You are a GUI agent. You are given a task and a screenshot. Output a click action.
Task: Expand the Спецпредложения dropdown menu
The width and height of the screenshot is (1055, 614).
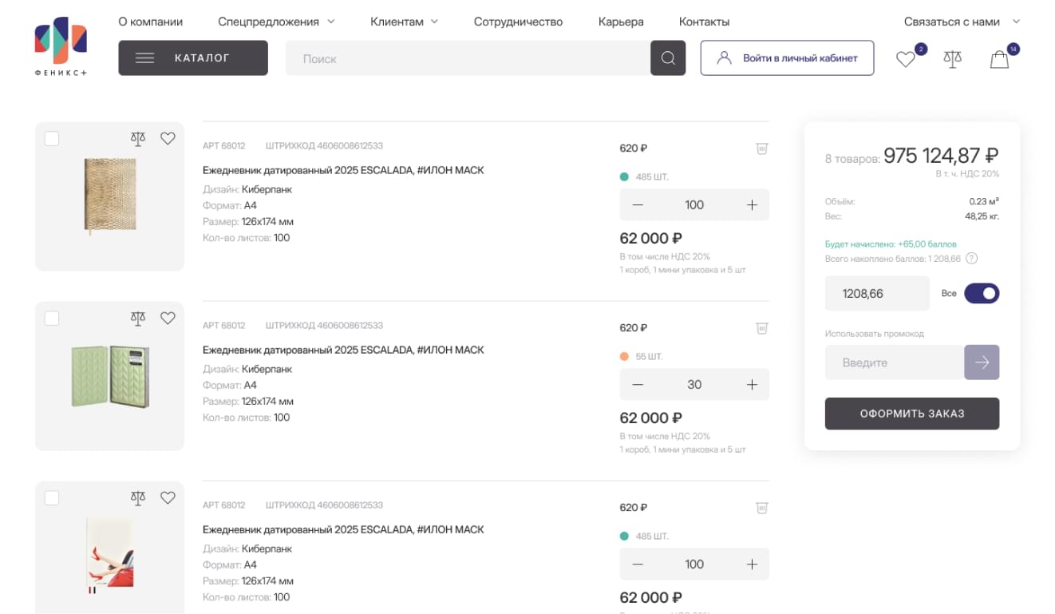(x=276, y=22)
